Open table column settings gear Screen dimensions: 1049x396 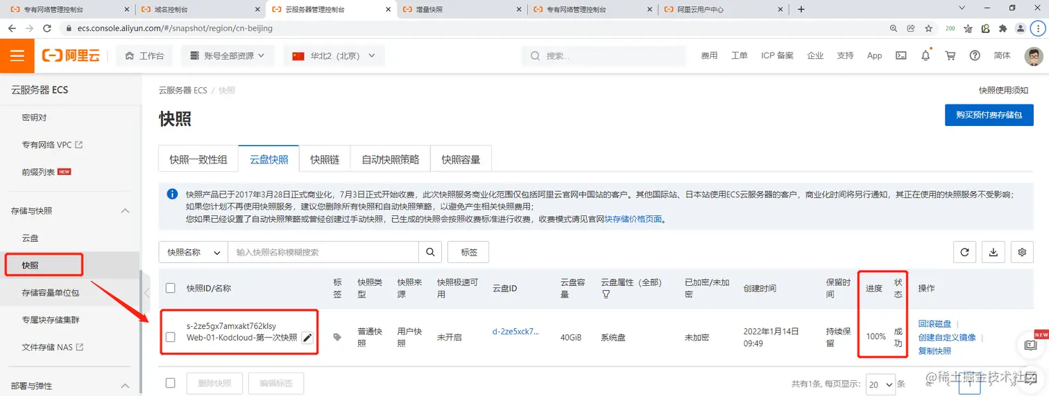coord(1022,253)
